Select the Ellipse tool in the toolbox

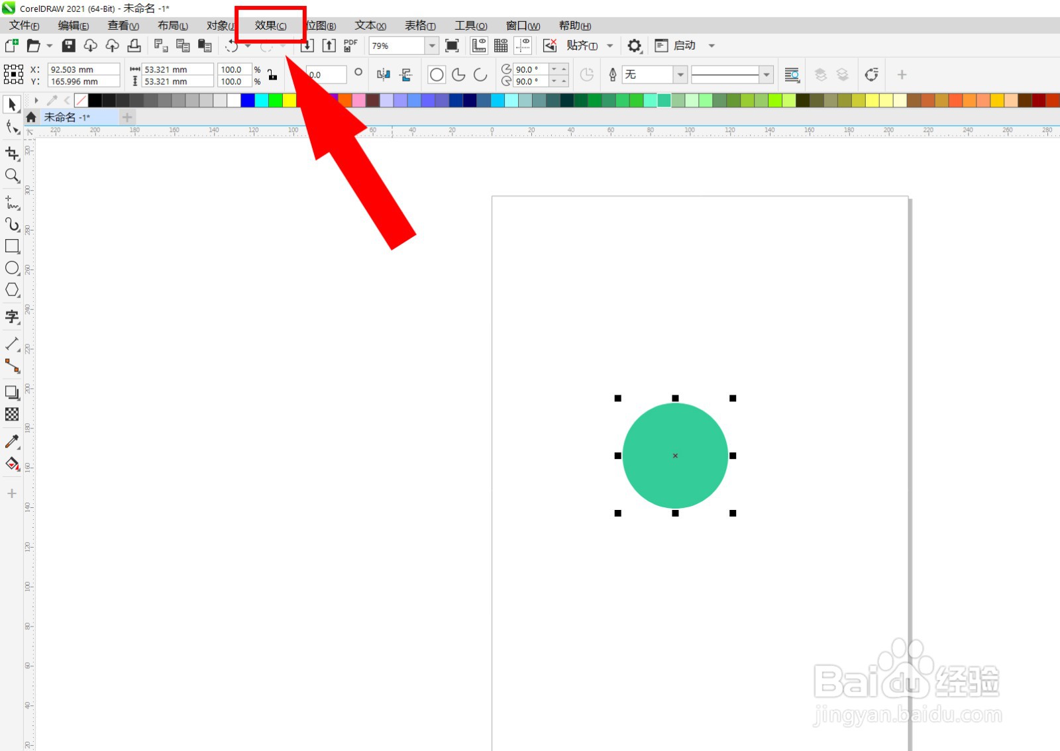coord(12,268)
